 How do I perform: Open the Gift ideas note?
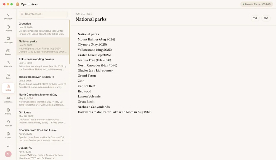[x=43, y=117]
